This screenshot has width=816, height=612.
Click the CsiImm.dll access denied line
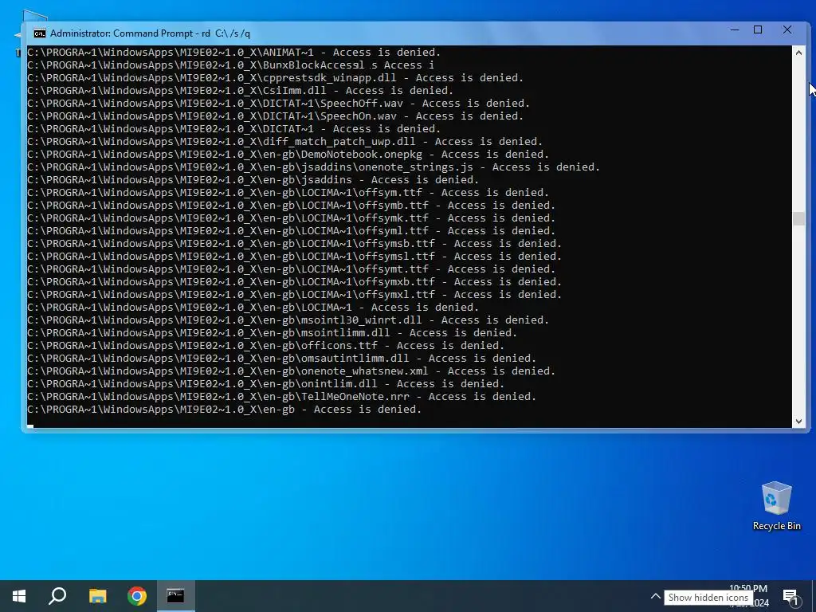click(241, 91)
